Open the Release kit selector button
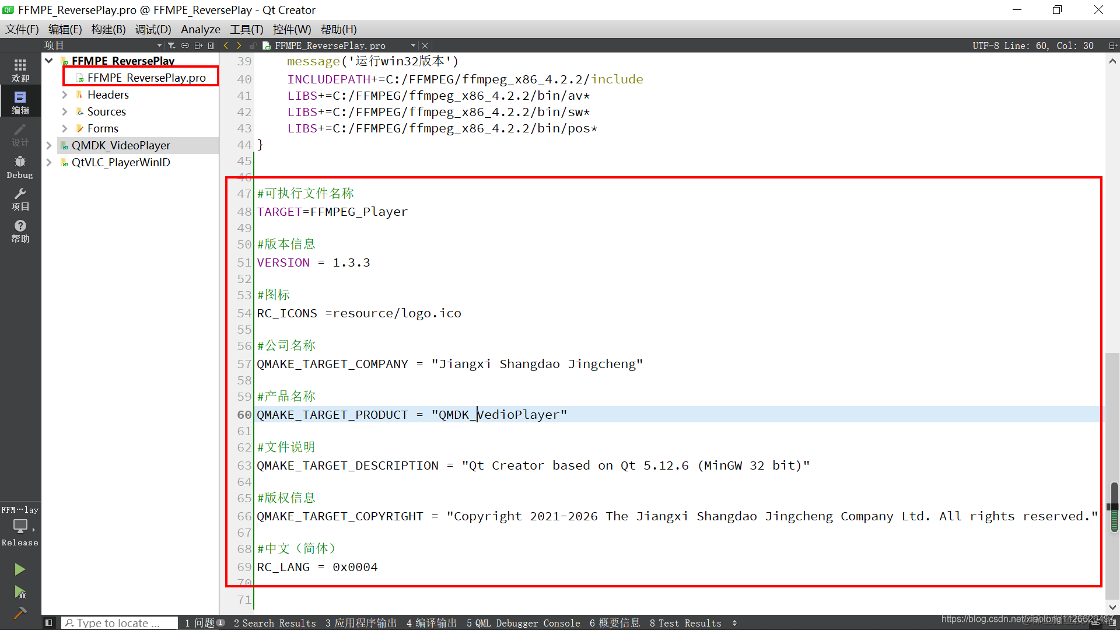This screenshot has width=1120, height=630. point(20,526)
